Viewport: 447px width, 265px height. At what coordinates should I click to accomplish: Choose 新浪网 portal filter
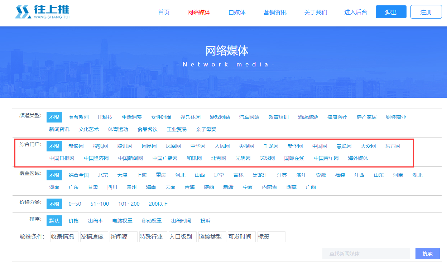[76, 146]
